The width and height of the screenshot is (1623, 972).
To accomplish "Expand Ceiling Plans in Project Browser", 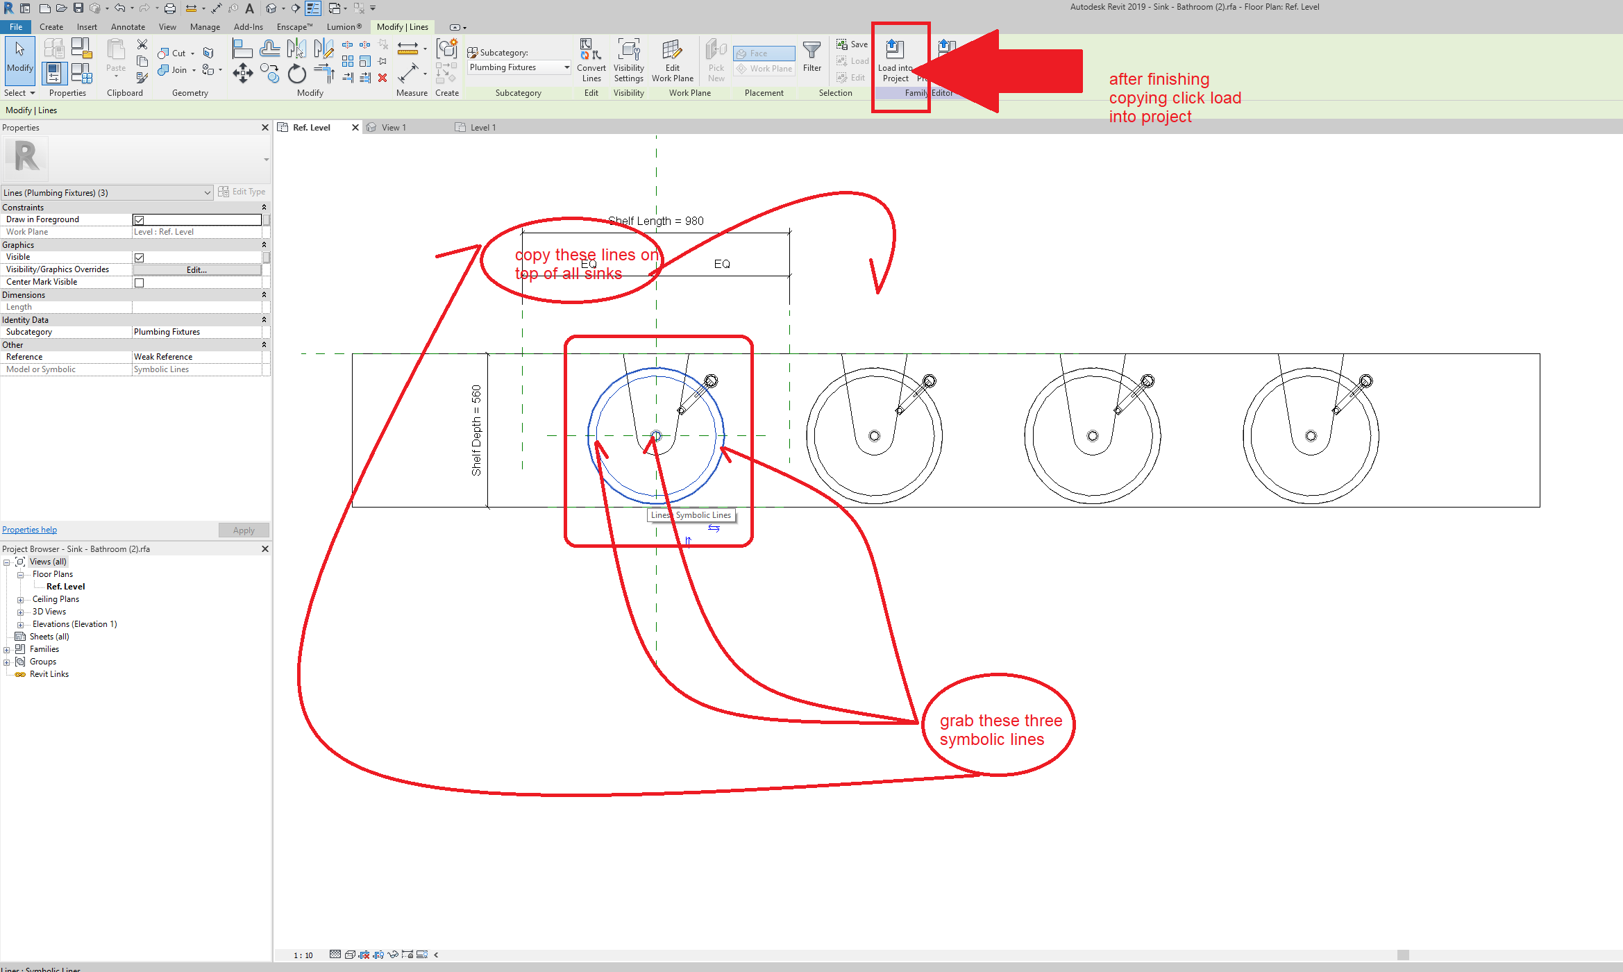I will click(21, 598).
